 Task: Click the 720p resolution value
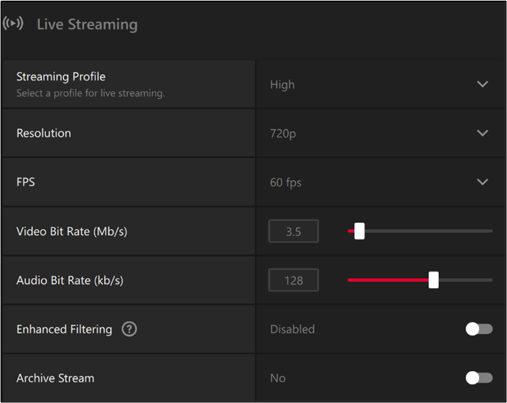click(x=283, y=133)
